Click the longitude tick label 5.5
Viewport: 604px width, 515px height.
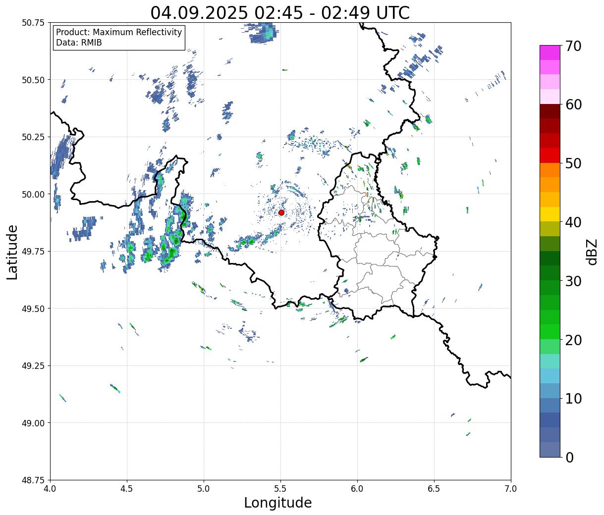point(280,488)
